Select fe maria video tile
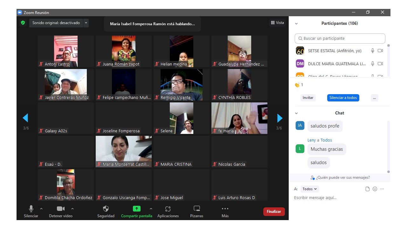407x229 pixels. coord(239,118)
